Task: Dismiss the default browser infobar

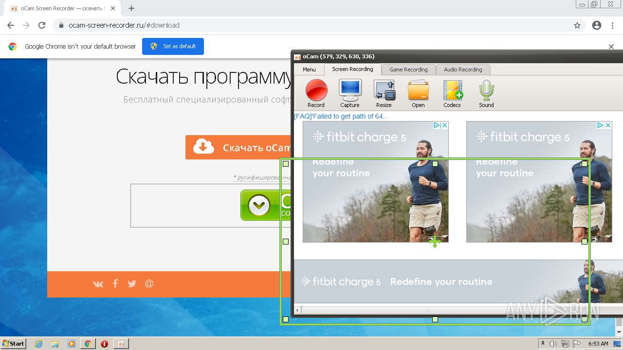Action: [611, 47]
